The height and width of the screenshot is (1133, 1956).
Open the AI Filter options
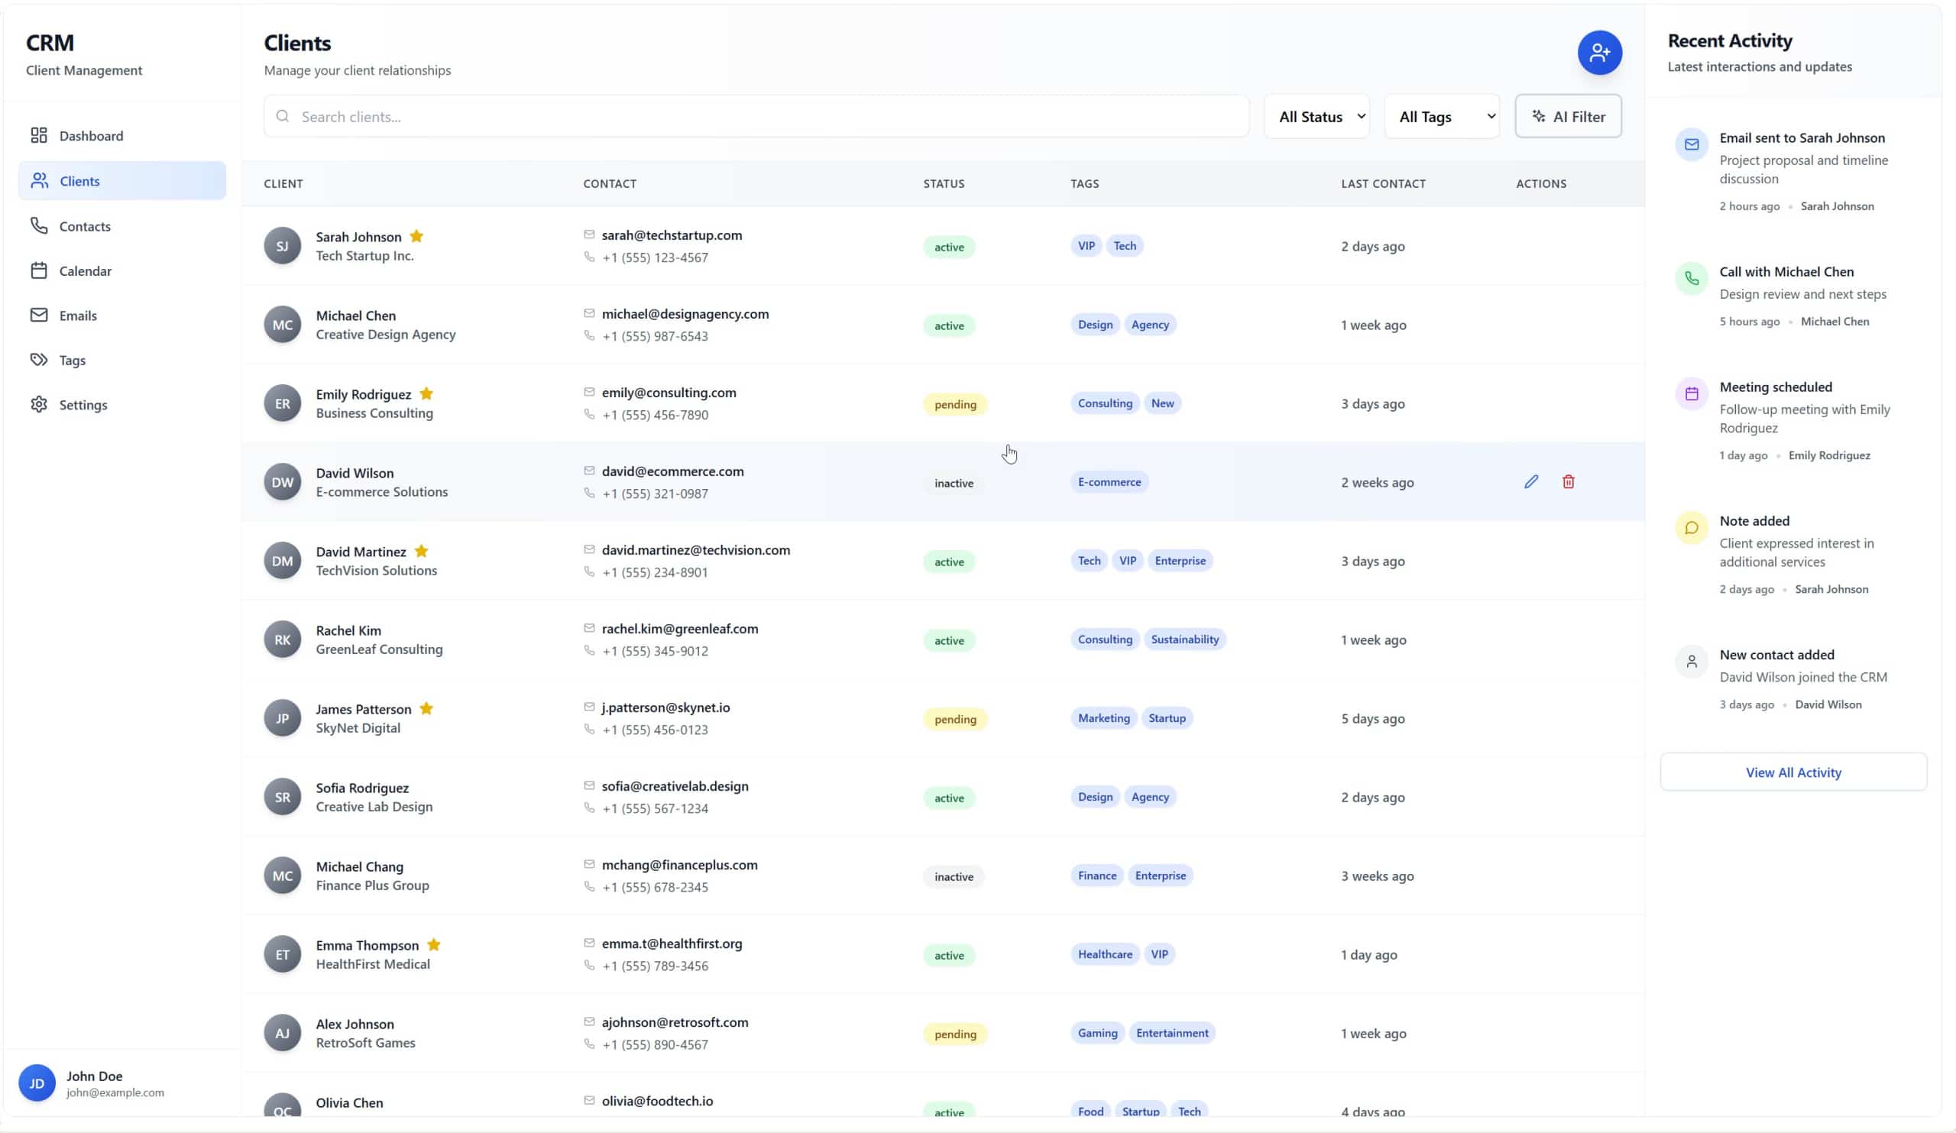[x=1568, y=115]
